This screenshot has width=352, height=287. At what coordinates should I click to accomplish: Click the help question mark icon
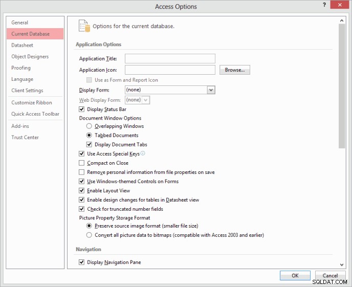coord(324,5)
